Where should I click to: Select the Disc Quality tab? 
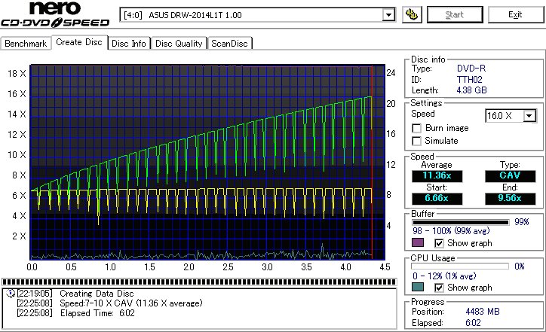pos(179,44)
